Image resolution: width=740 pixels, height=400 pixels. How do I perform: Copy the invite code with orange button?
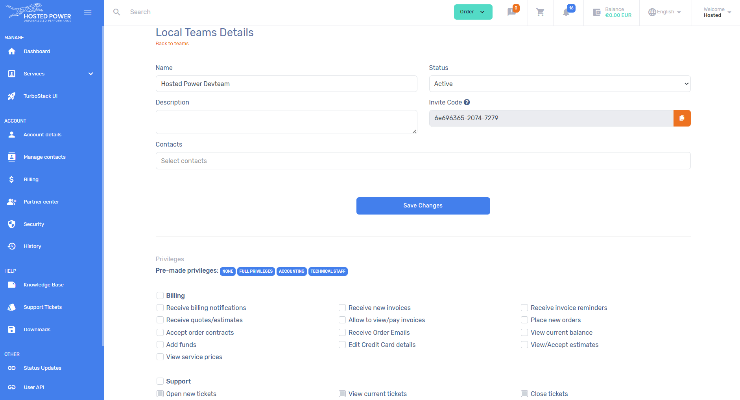[682, 118]
